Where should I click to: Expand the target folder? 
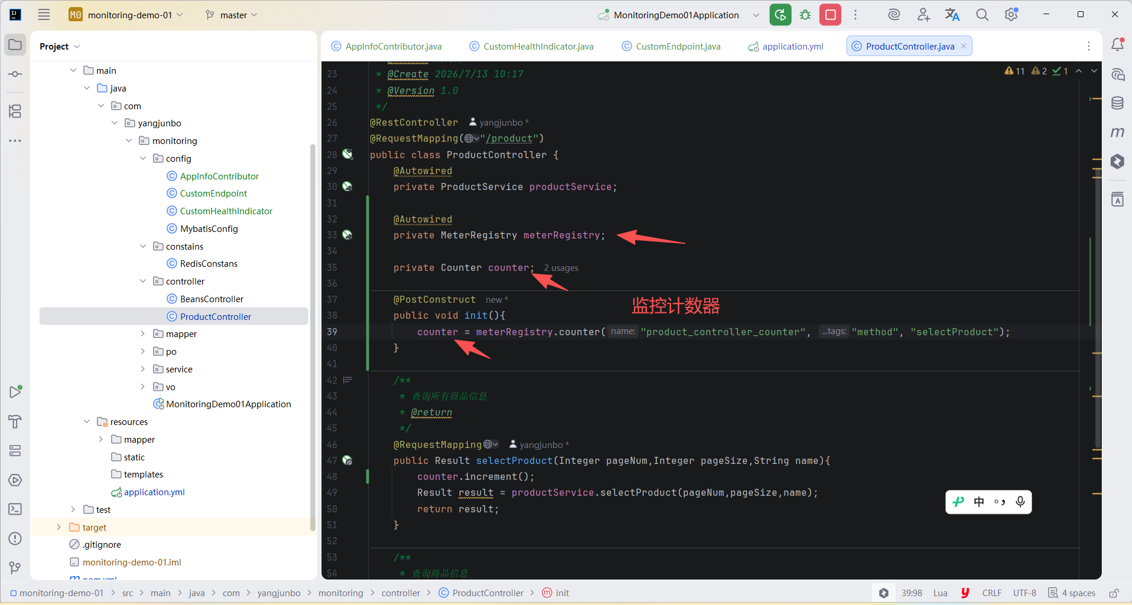pos(58,527)
